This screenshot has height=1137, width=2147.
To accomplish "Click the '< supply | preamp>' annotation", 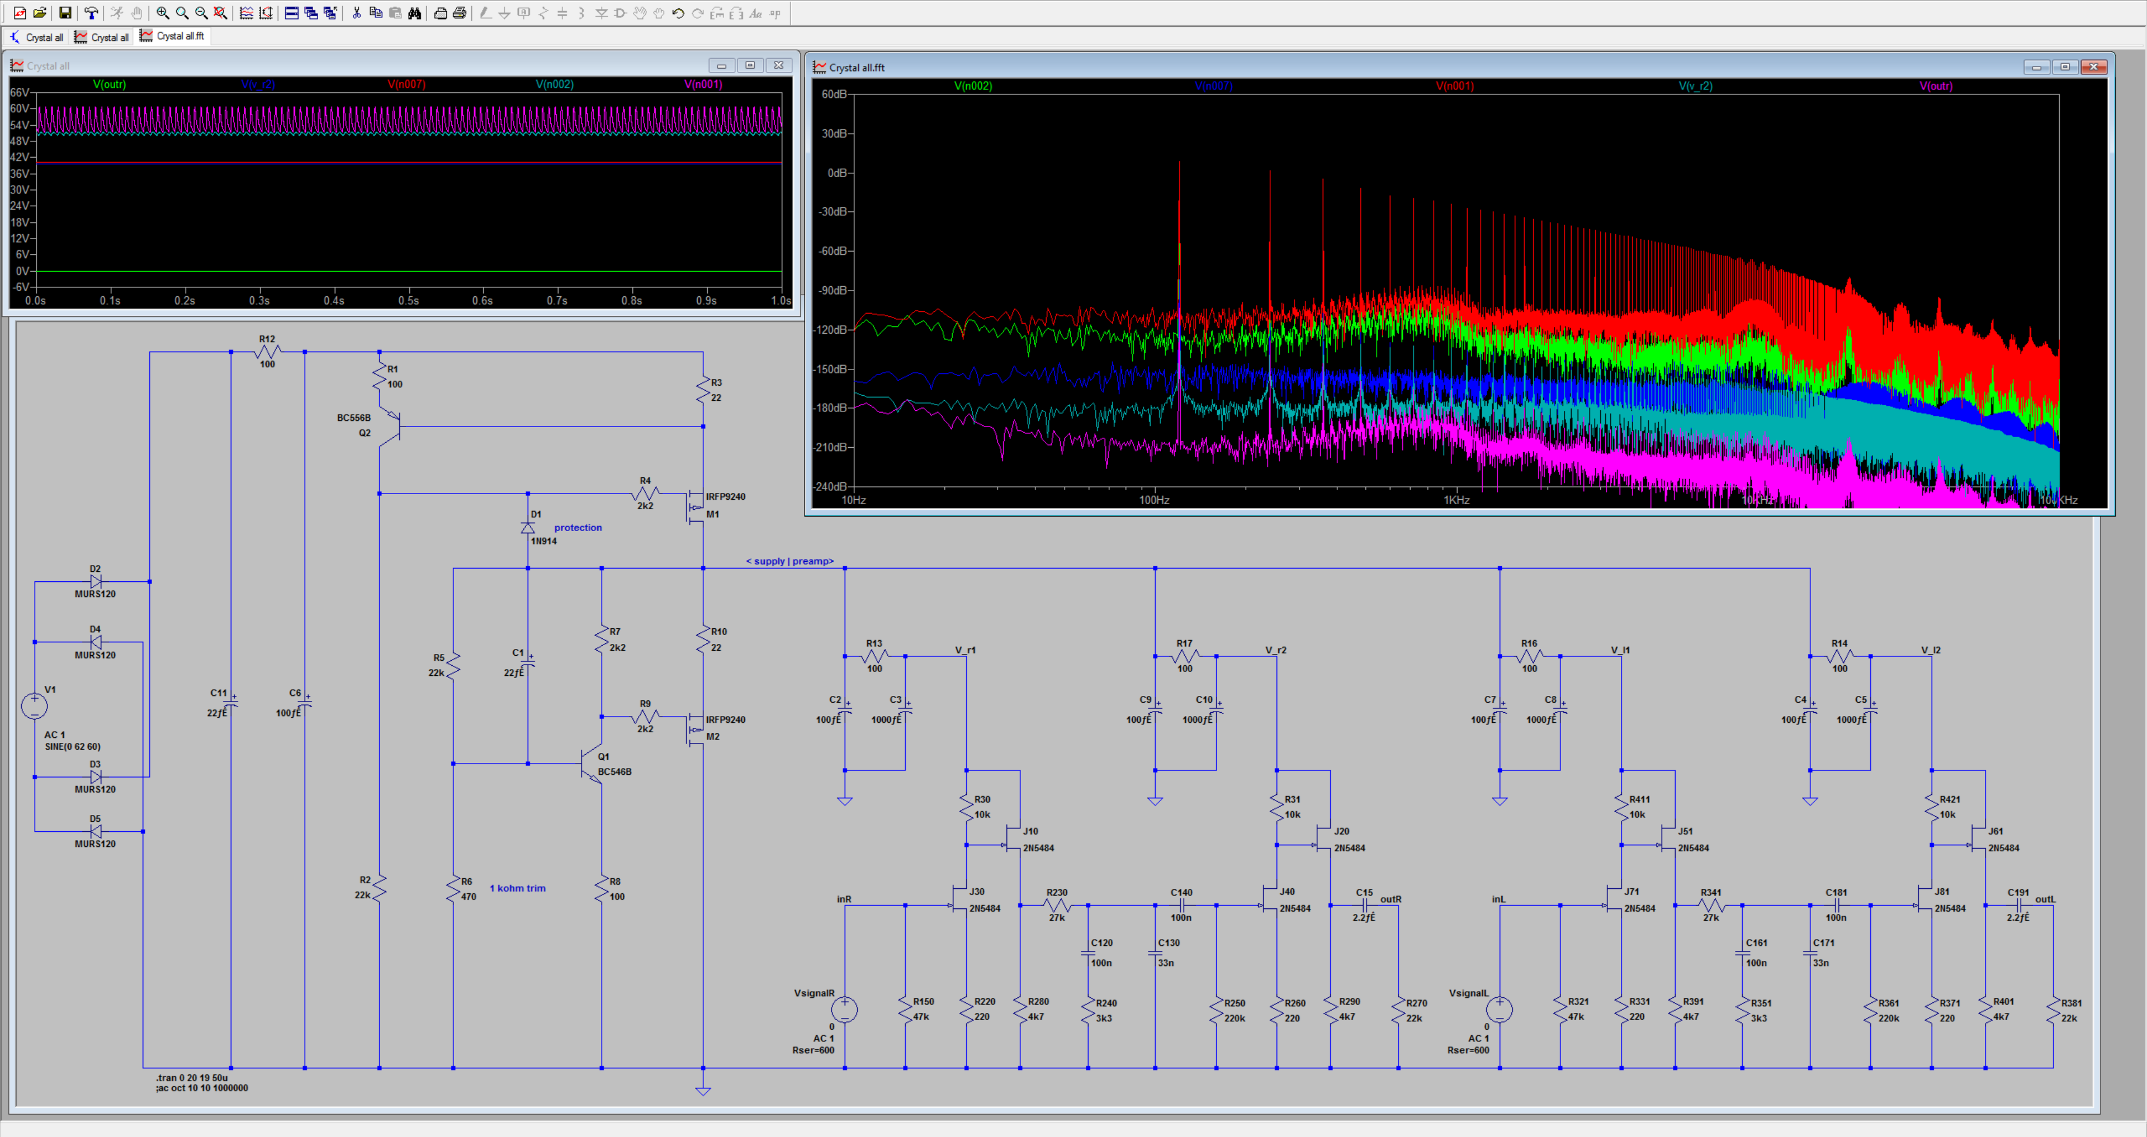I will point(789,561).
